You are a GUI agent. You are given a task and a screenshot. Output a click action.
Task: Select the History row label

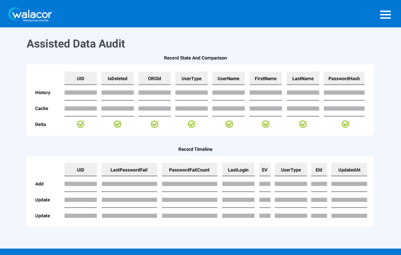coord(43,93)
